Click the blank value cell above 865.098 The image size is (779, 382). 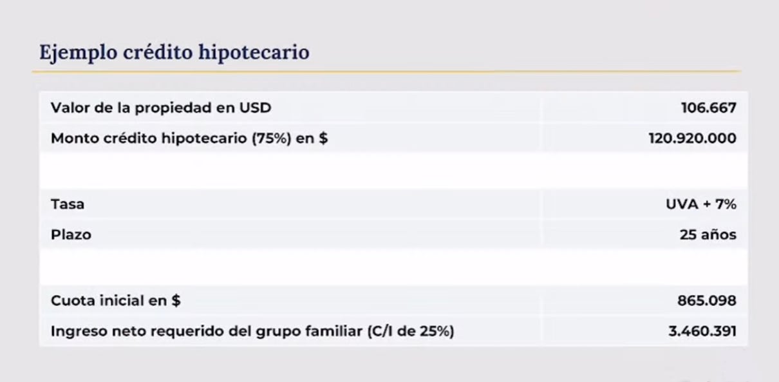coord(645,267)
